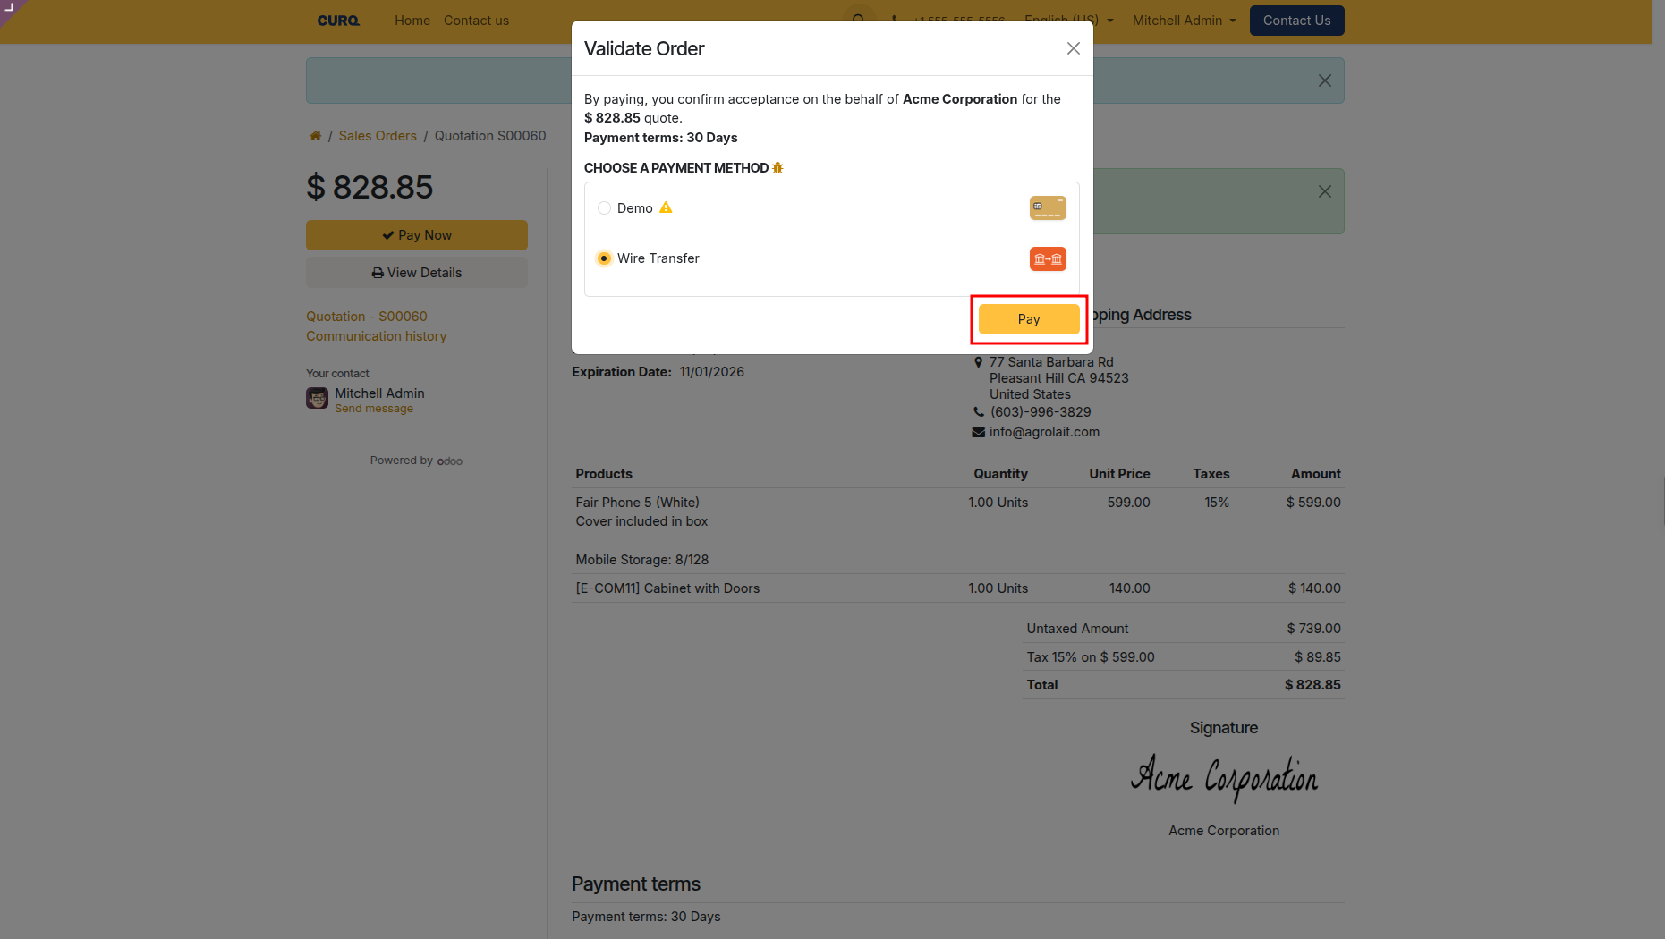Click the Demo credit card icon

tap(1048, 208)
